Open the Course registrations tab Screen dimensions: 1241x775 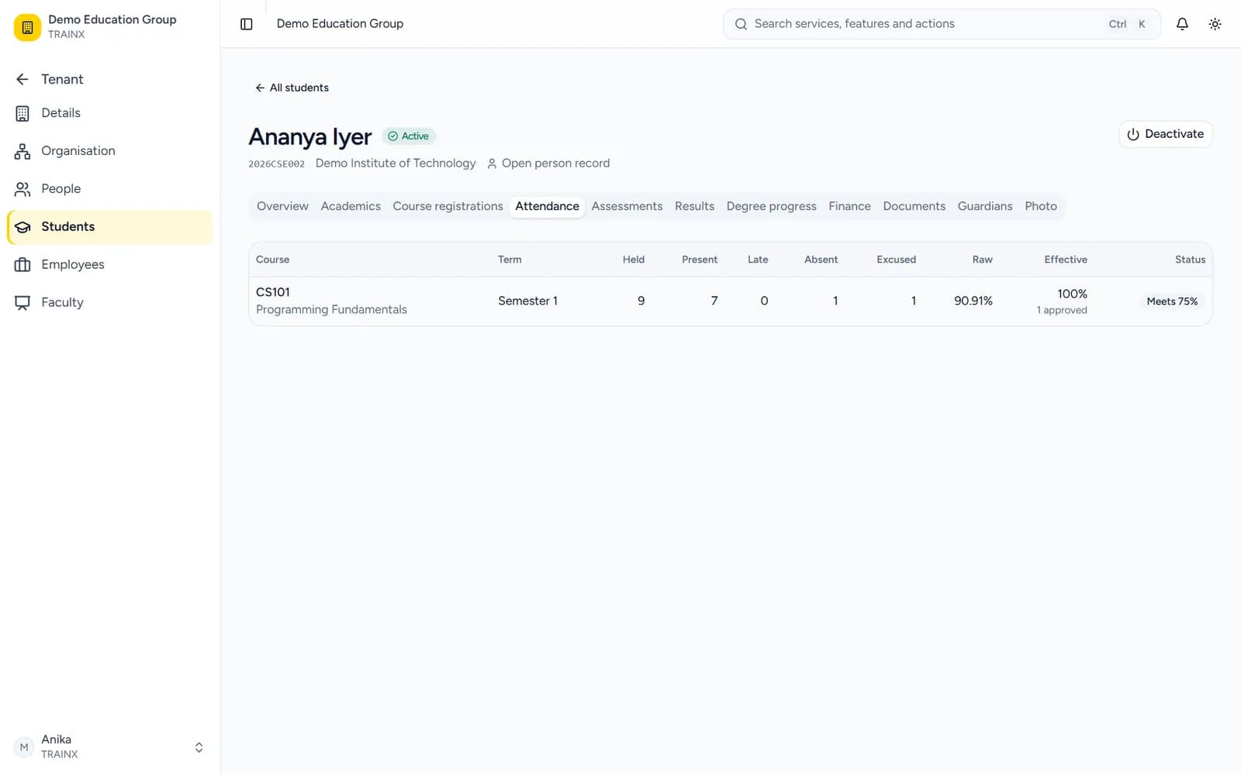click(x=448, y=206)
